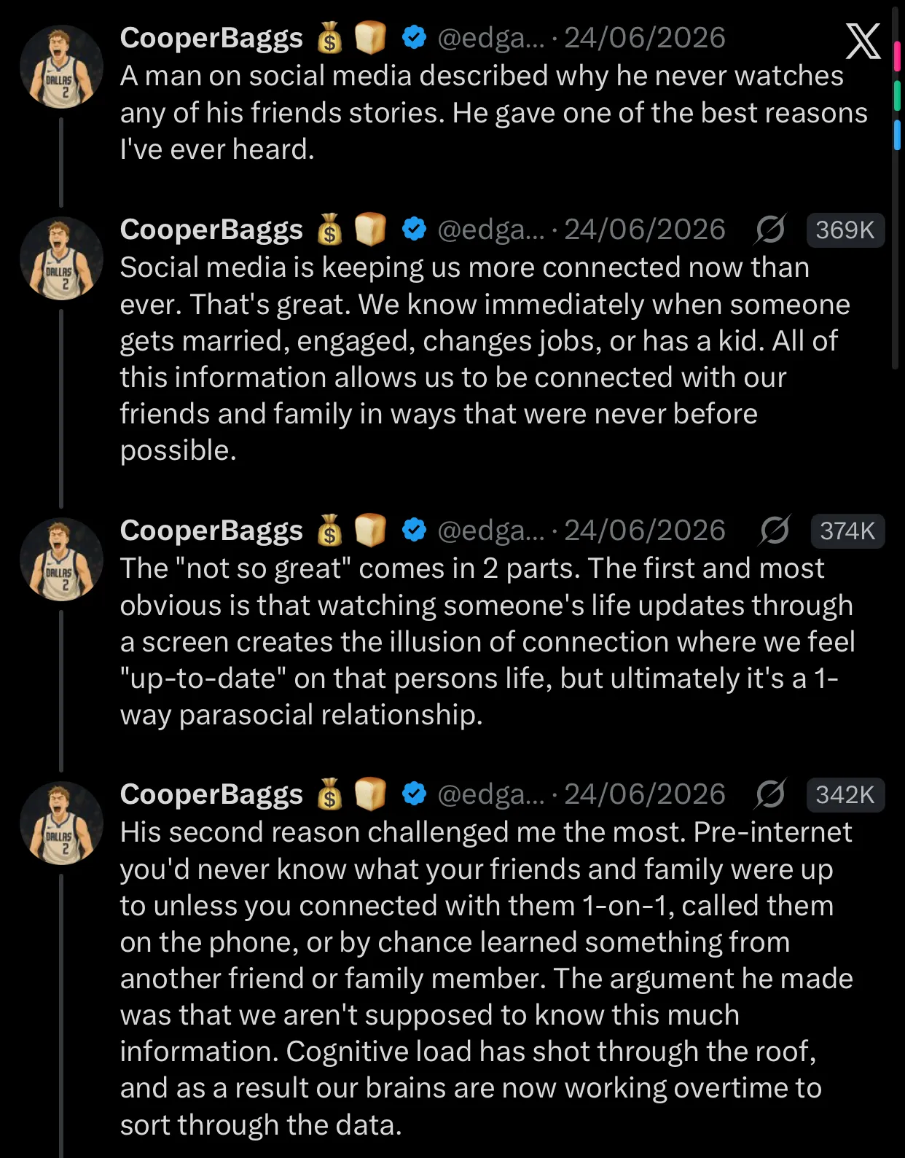Open CooperBaggs avatar on third tweet
Image resolution: width=905 pixels, height=1158 pixels.
(61, 559)
